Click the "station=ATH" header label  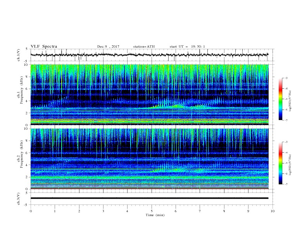click(x=144, y=46)
